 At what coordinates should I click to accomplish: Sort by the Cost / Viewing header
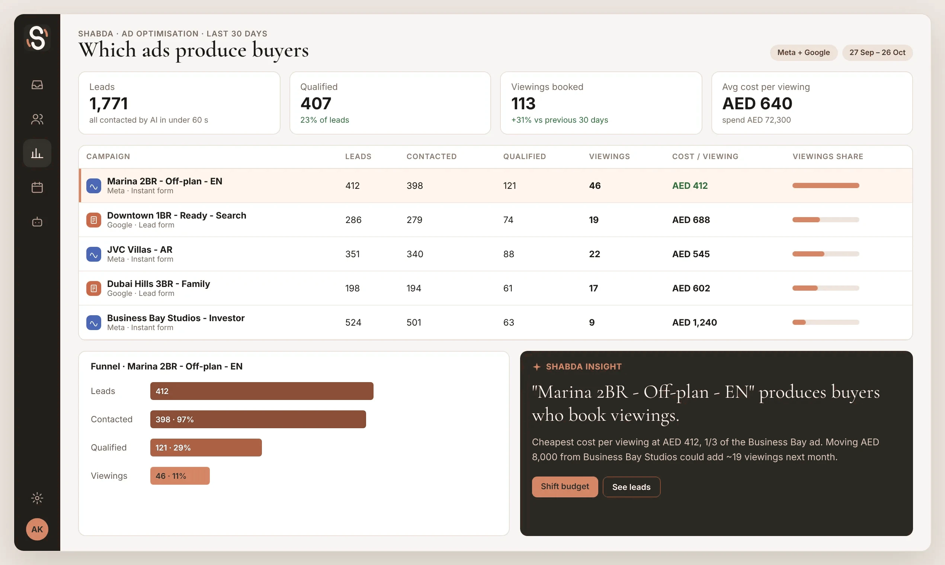(x=705, y=156)
